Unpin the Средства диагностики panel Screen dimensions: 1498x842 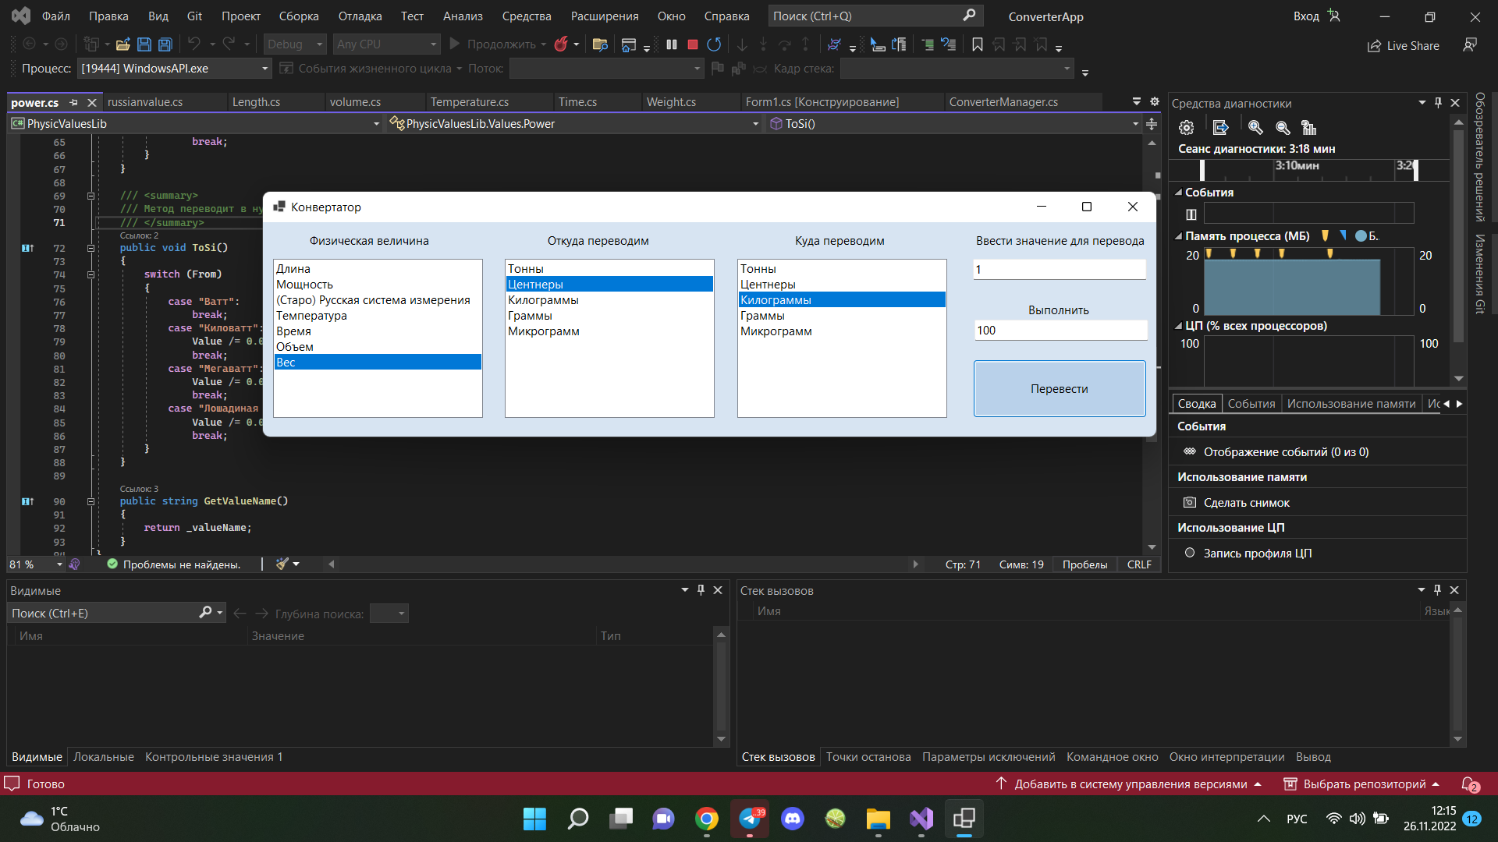1436,102
